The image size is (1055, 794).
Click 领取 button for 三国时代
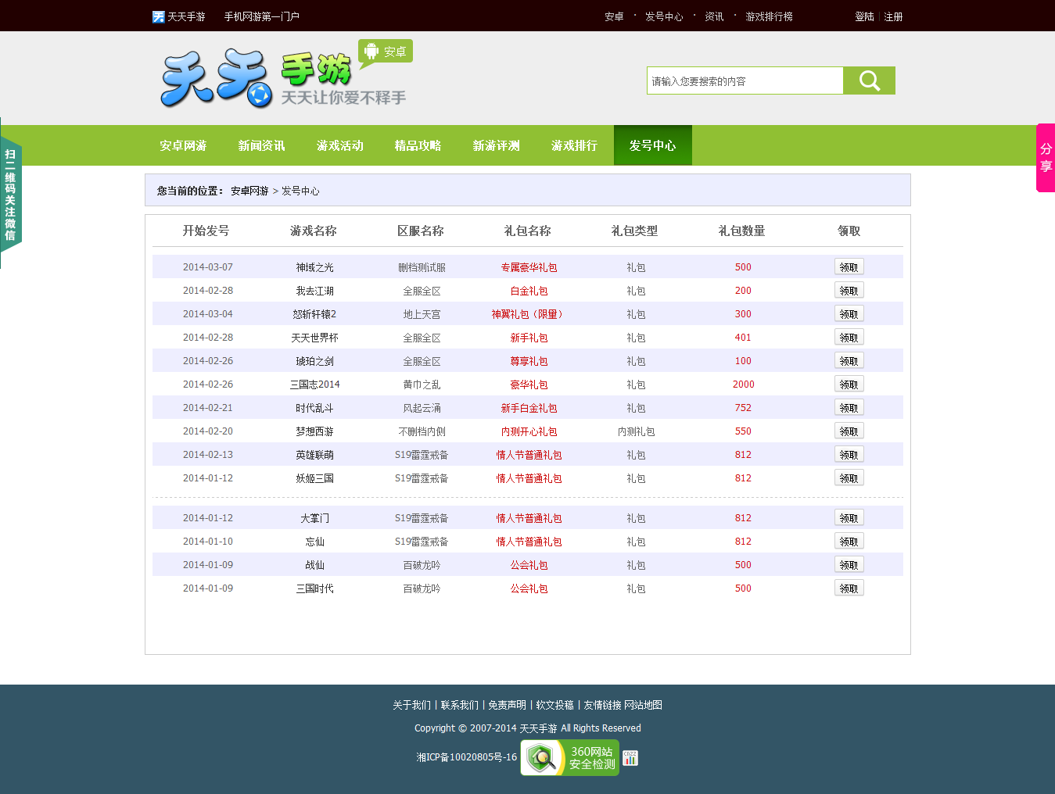click(x=849, y=588)
